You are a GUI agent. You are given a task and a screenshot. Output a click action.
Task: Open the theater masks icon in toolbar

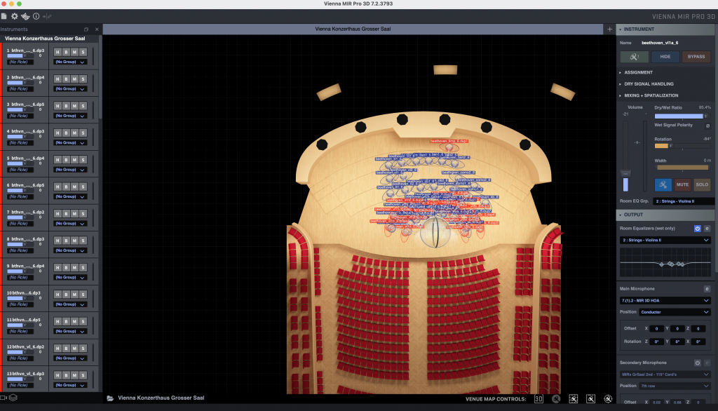[25, 16]
